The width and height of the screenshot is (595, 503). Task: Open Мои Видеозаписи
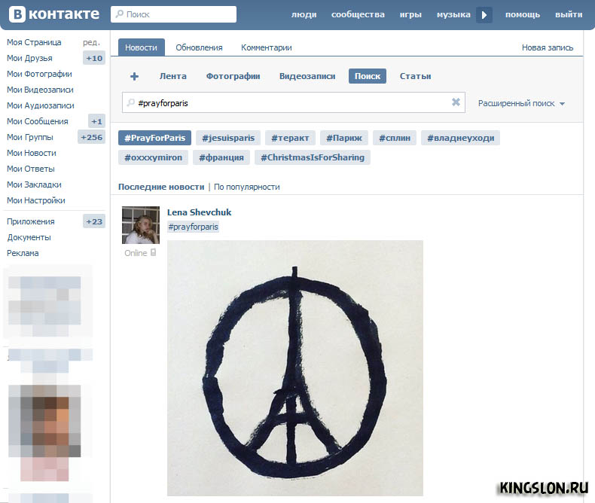coord(40,90)
